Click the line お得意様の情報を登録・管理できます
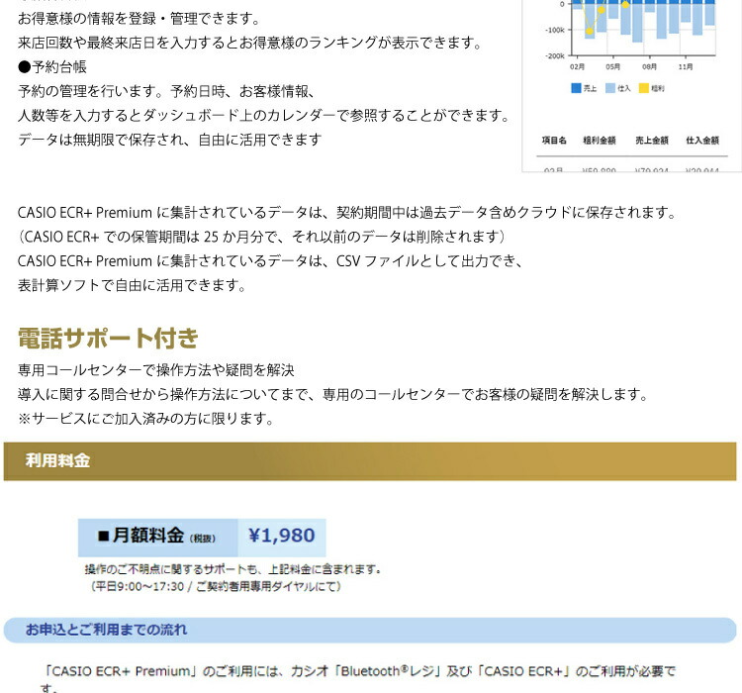Viewport: 742px width, 693px height. point(139,19)
